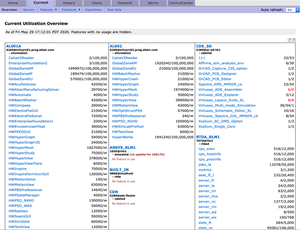Go to the Admin tab
This screenshot has height=230, width=300.
tap(153, 3)
